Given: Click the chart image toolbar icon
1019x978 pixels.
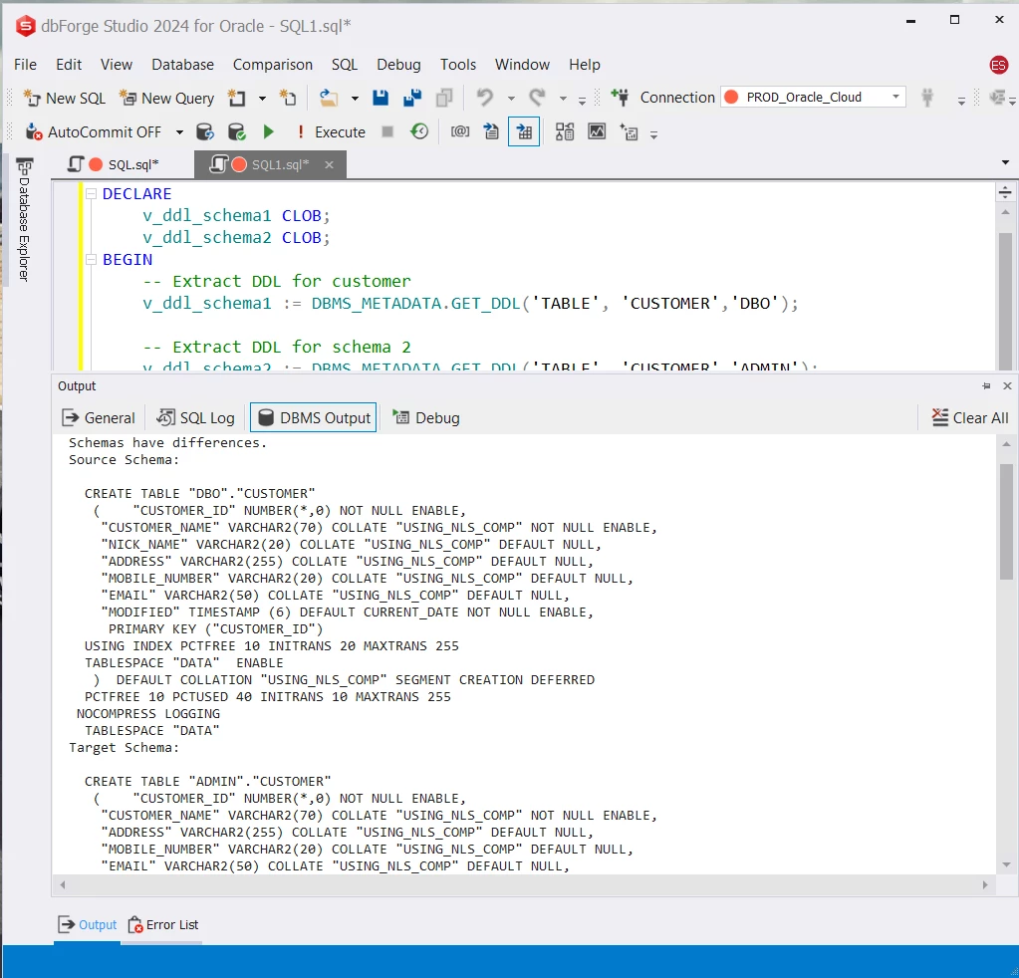Looking at the screenshot, I should pos(597,131).
